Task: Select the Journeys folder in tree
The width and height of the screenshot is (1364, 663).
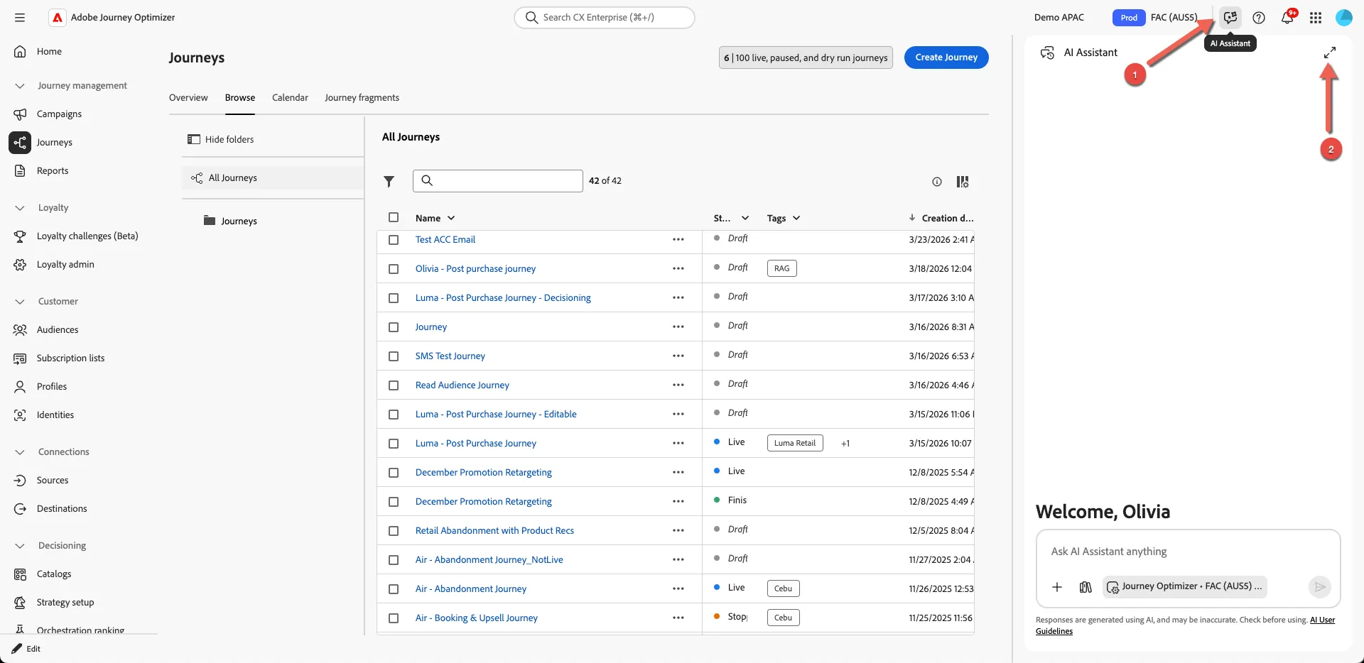Action: (239, 221)
